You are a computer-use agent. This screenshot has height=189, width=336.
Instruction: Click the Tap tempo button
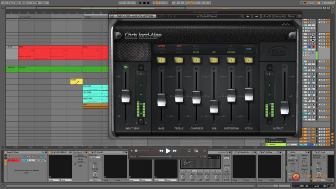pos(11,3)
